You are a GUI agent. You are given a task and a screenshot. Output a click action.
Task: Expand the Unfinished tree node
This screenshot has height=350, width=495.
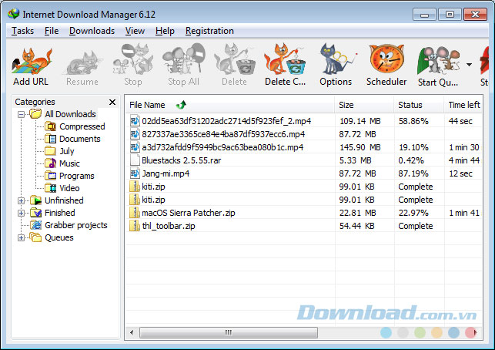[x=21, y=200]
